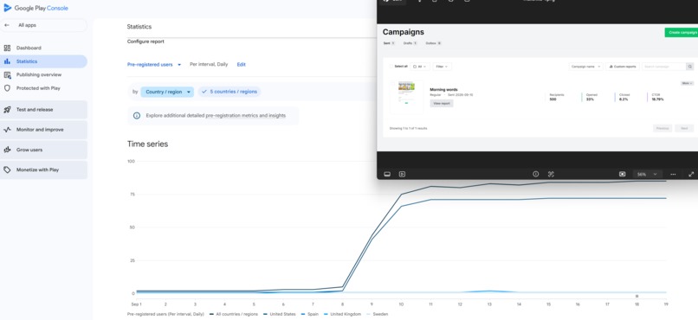698x320 pixels.
Task: Click the fullscreen expand arrows in viewer
Action: coord(691,174)
